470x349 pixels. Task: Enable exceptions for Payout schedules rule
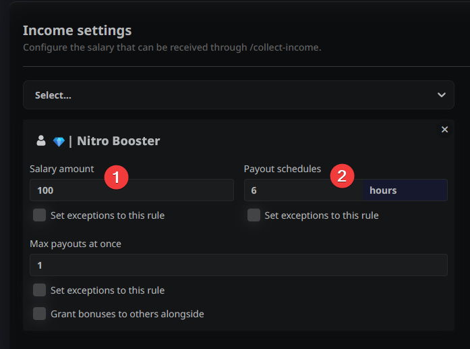[x=254, y=215]
